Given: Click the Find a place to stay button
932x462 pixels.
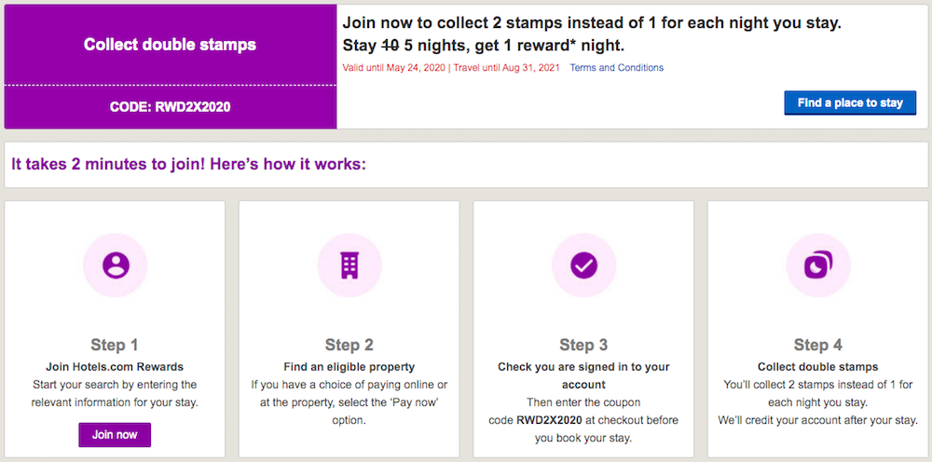Looking at the screenshot, I should click(850, 102).
